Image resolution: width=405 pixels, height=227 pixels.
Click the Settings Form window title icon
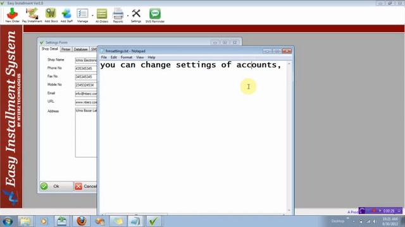coord(42,42)
